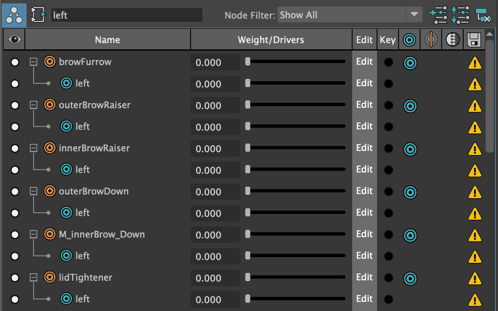The height and width of the screenshot is (311, 498).
Task: Click the browFurrow weight value field
Action: coord(215,63)
